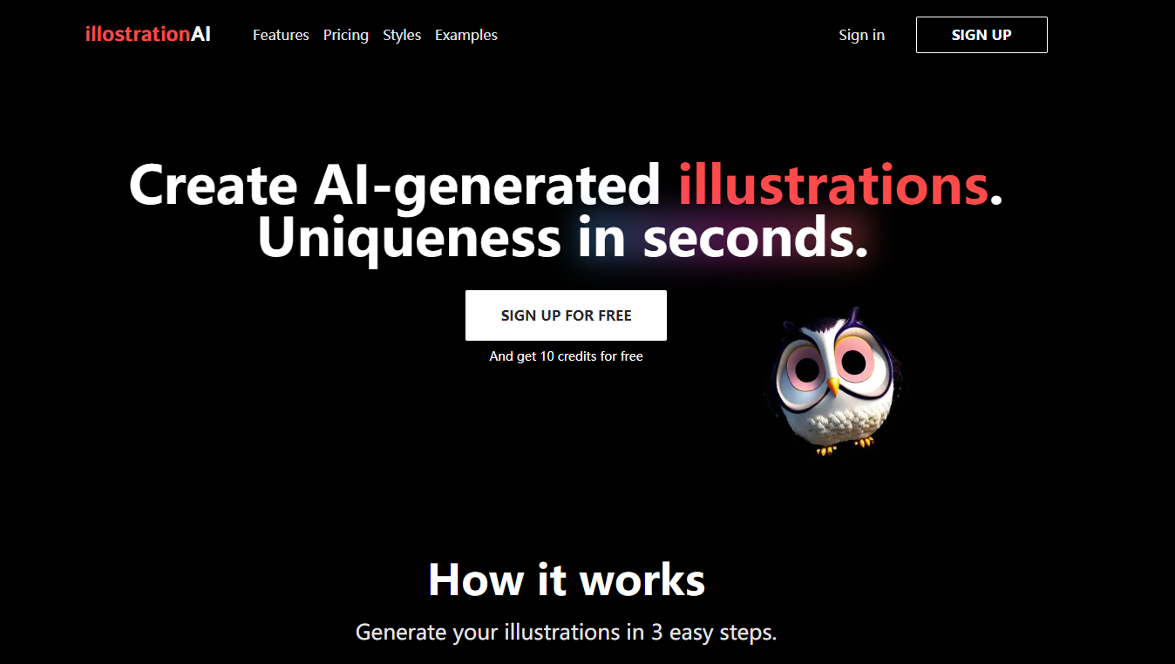The width and height of the screenshot is (1175, 664).
Task: Click the owl illustration image
Action: pos(835,383)
